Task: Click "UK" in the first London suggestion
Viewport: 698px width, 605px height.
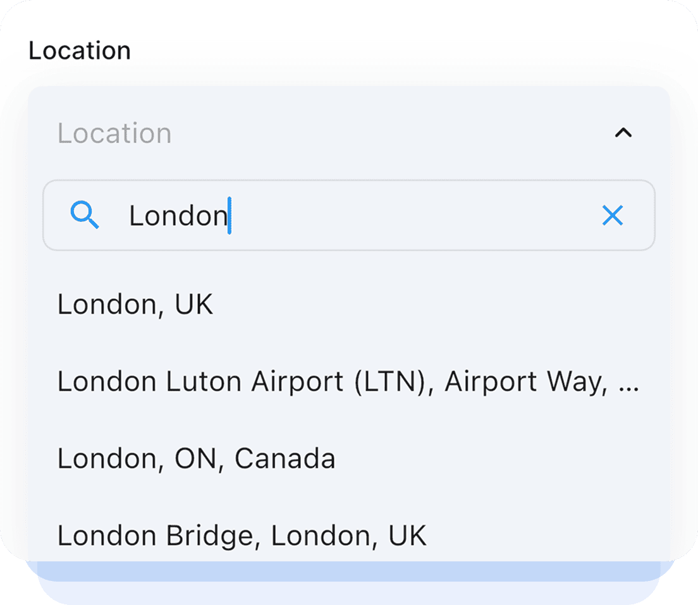Action: pos(193,305)
